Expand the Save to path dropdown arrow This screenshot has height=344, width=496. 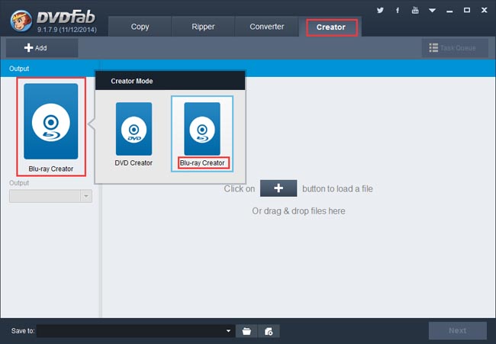(228, 331)
